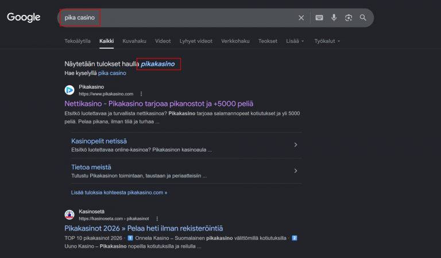Click the Pikakasino site favicon
The height and width of the screenshot is (258, 441).
click(69, 90)
